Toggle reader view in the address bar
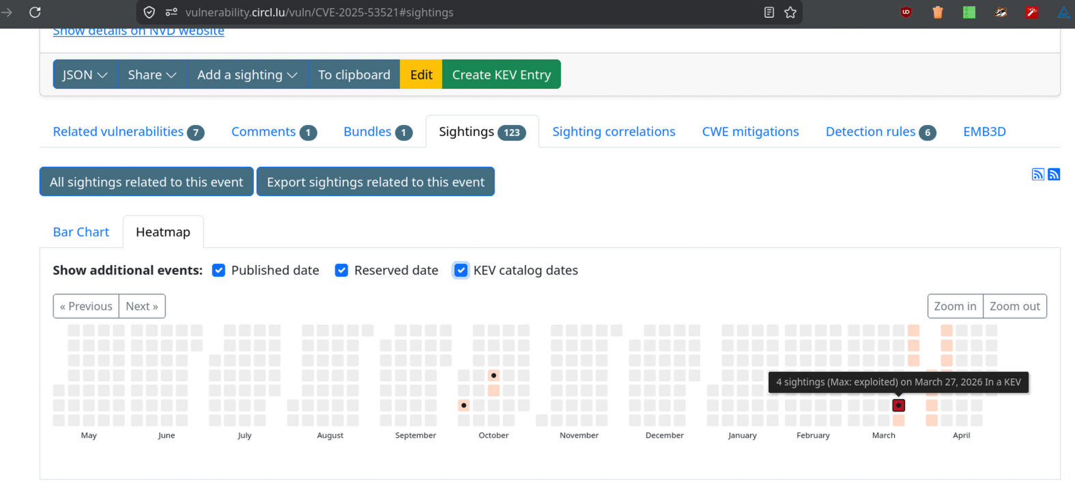 [769, 12]
